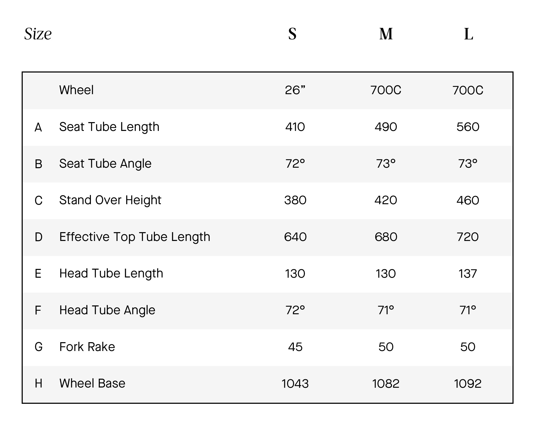Click the Seat Tube Length label
This screenshot has width=534, height=424.
(109, 127)
